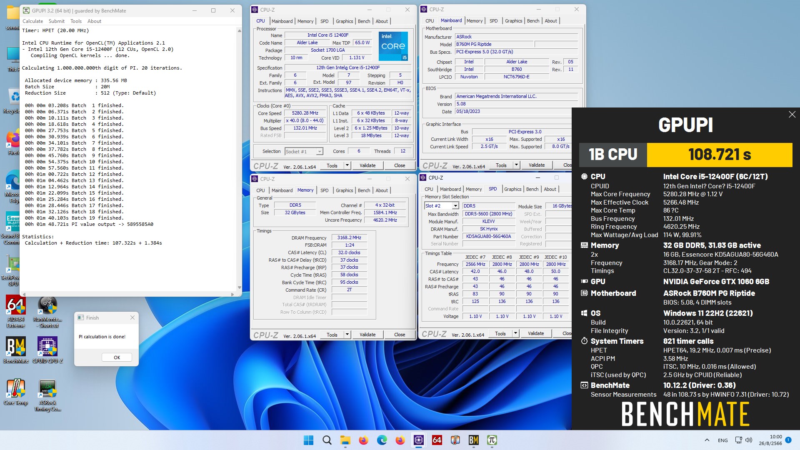Open volume control in system tray
800x450 pixels.
pos(749,440)
